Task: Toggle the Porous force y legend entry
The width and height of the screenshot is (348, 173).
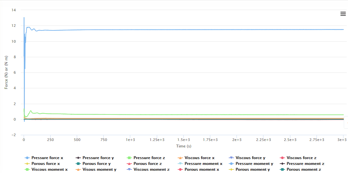Action: pyautogui.click(x=93, y=164)
